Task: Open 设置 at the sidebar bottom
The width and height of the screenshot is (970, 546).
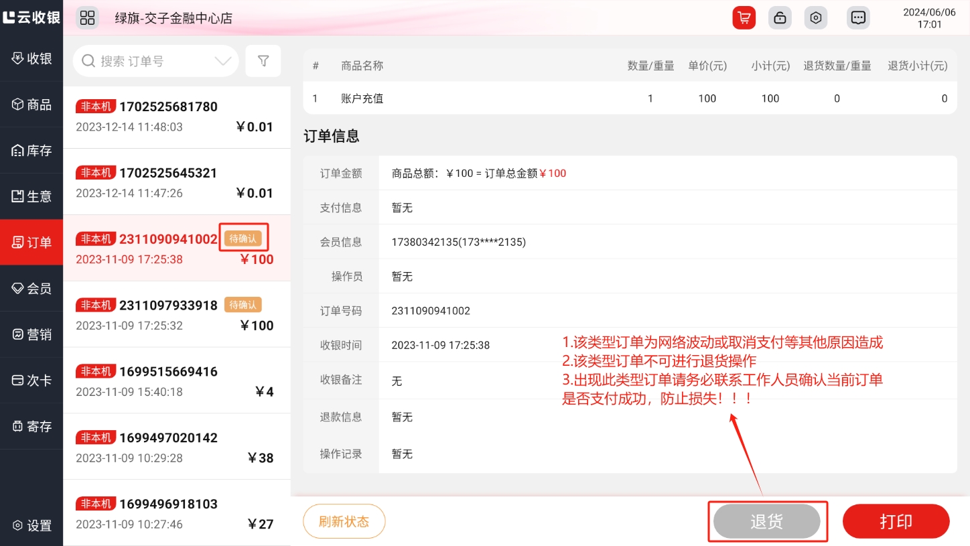Action: pyautogui.click(x=31, y=525)
